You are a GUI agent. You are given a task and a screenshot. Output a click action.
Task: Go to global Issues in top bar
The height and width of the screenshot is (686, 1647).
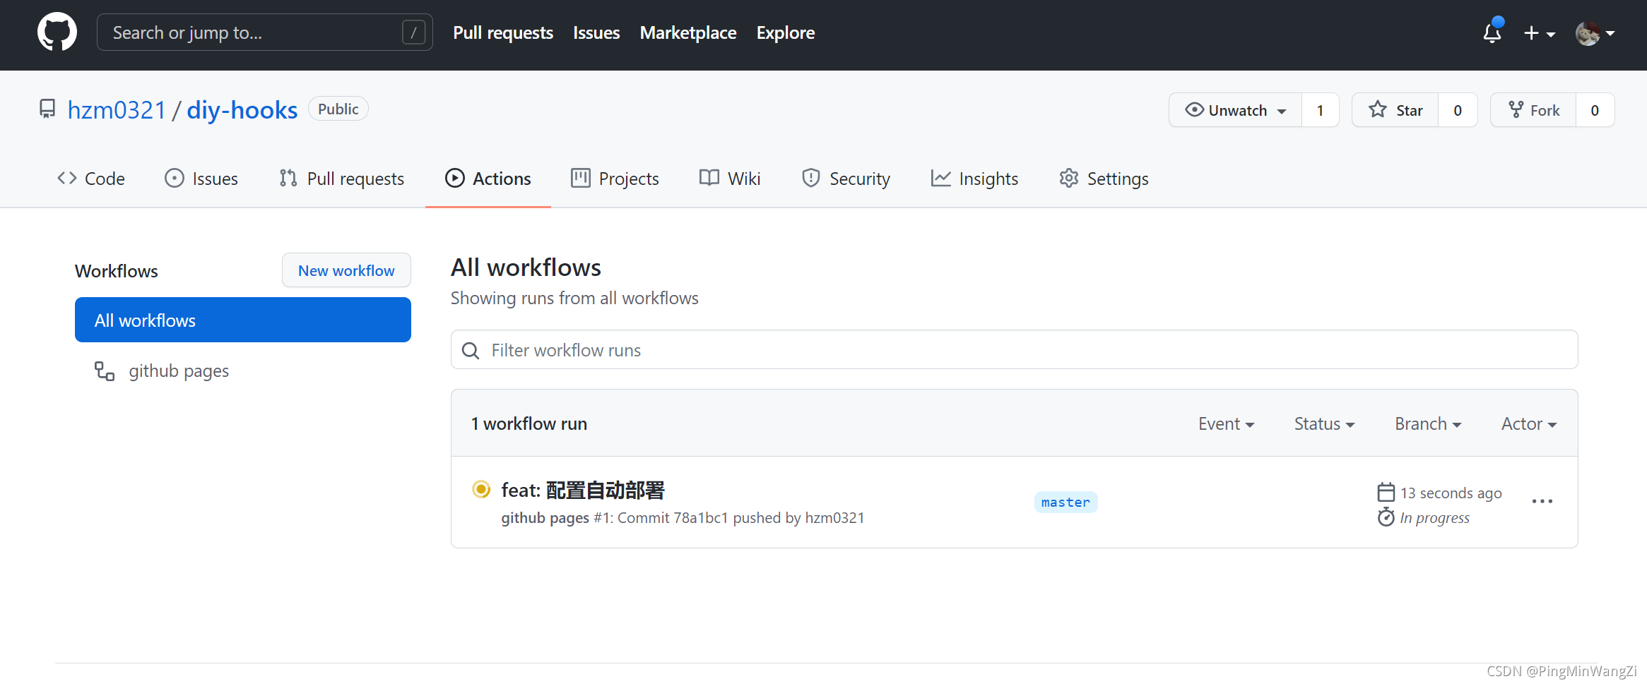point(596,32)
